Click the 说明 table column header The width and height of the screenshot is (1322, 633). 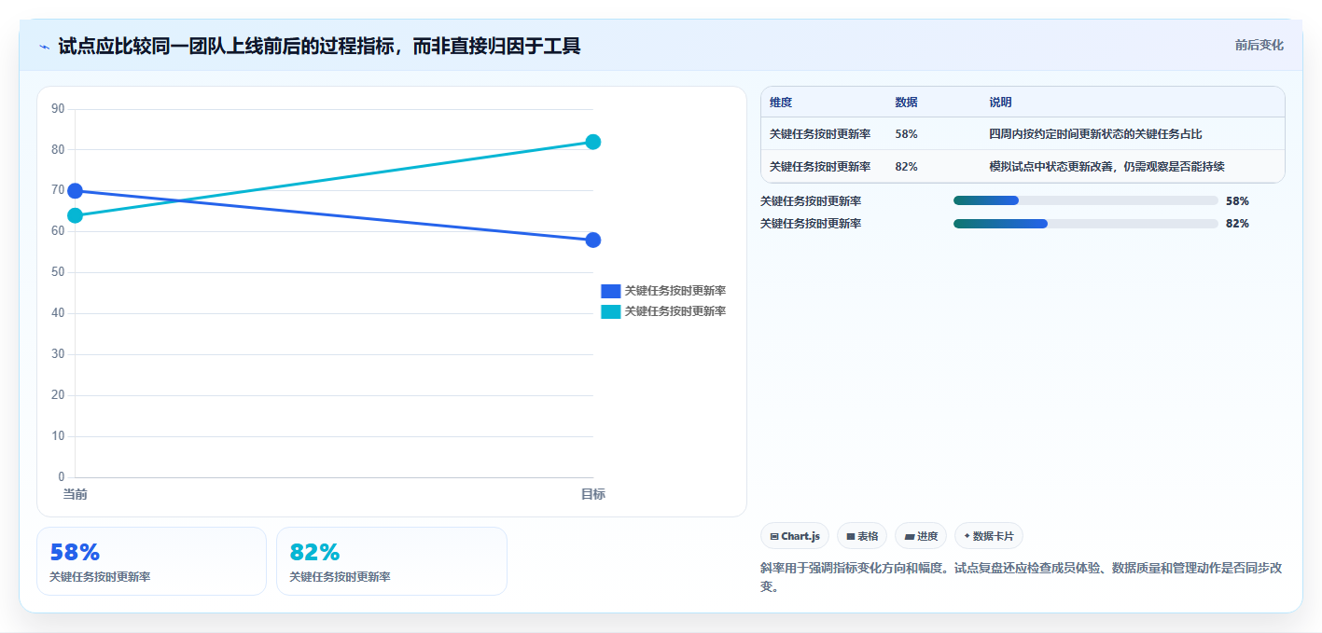1000,103
